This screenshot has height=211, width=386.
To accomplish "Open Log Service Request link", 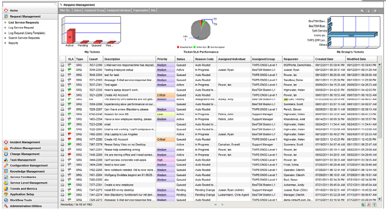I will pyautogui.click(x=21, y=28).
